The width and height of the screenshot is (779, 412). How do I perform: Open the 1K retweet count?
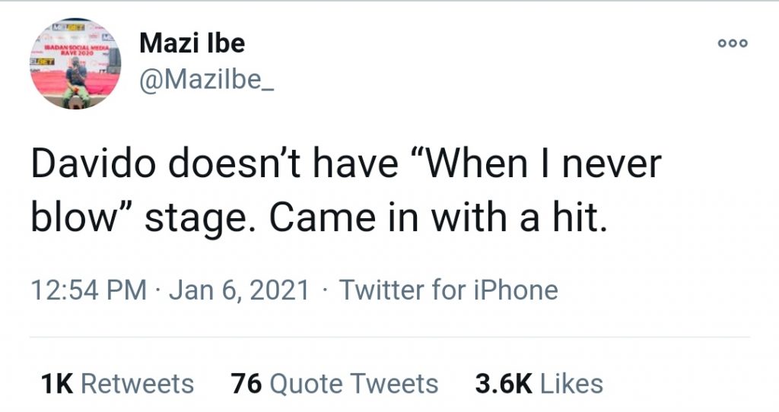click(x=57, y=384)
